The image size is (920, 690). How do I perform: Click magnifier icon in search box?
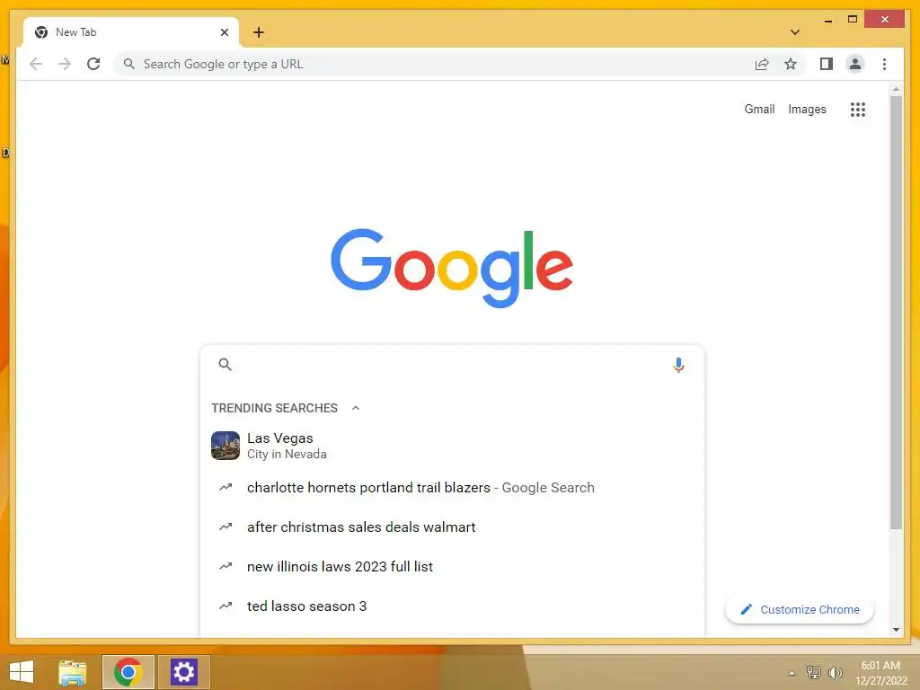(226, 365)
